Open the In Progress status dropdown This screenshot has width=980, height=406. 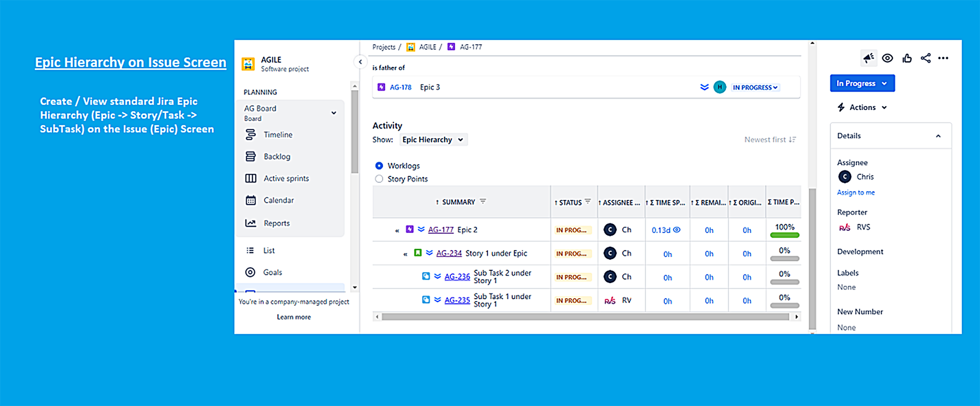[x=862, y=83]
